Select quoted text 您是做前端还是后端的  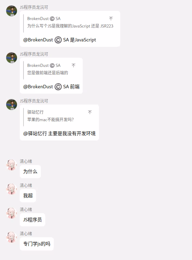(x=48, y=73)
